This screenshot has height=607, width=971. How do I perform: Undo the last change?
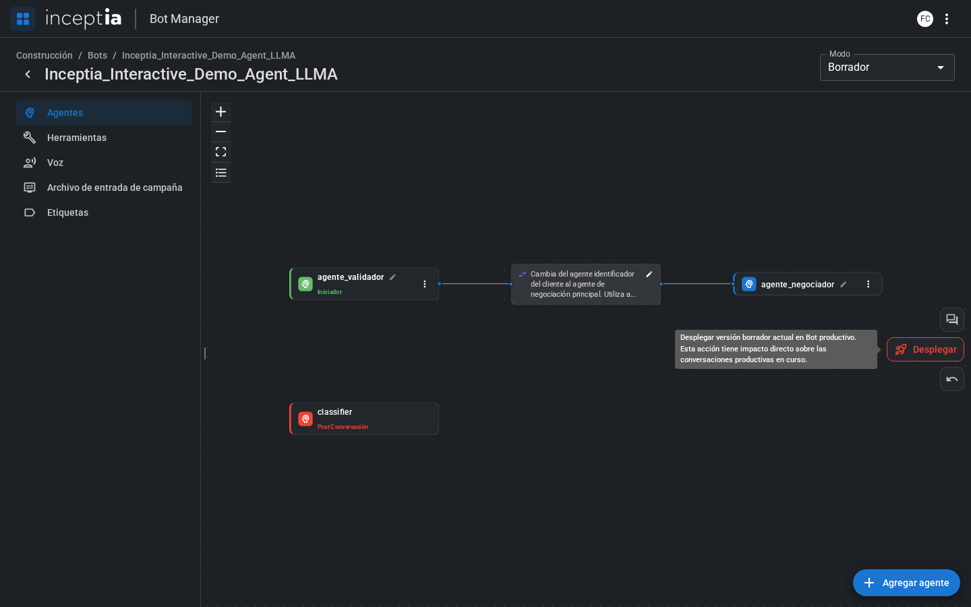[x=952, y=379]
